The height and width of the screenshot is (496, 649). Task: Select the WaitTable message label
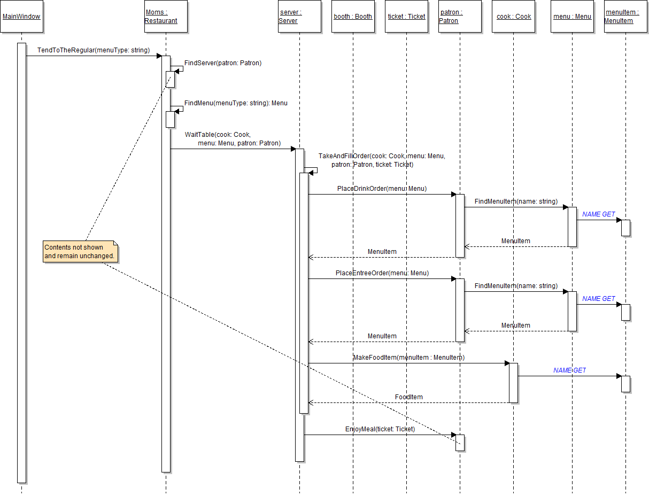coord(233,139)
